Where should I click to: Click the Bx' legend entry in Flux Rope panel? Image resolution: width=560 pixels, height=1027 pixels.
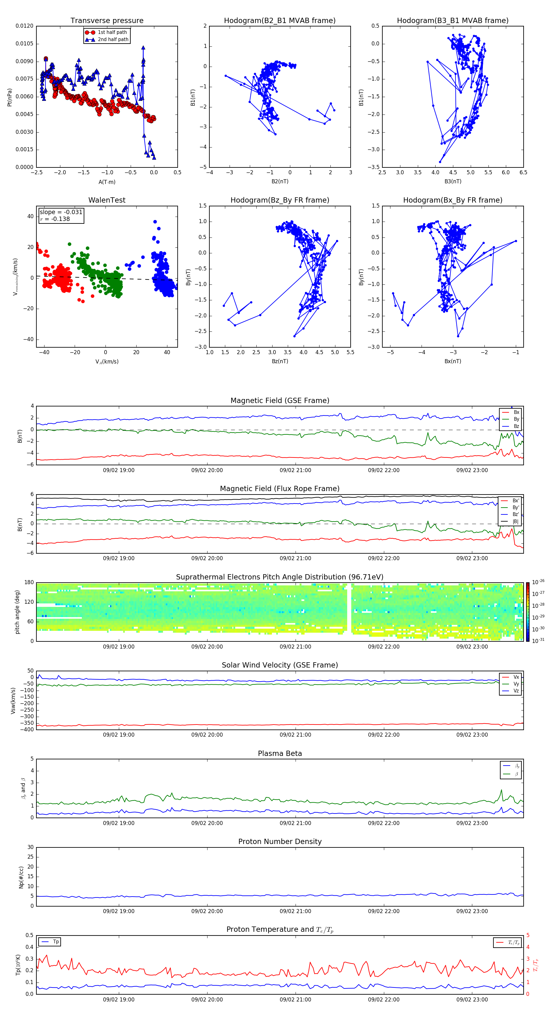coord(510,501)
